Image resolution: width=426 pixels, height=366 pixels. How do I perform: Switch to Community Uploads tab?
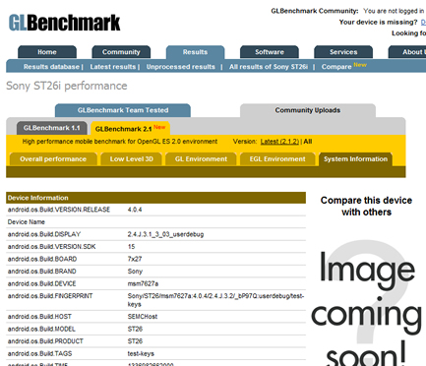pyautogui.click(x=308, y=110)
